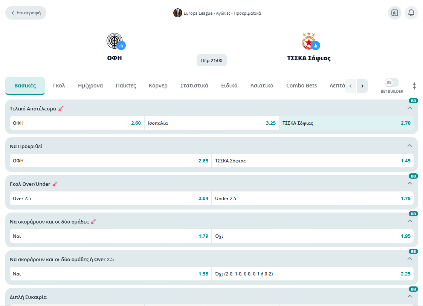
Task: Select Όχι (2-0, 1-0, 0-0, 0-1 ή 0-2) option
Action: point(313,274)
